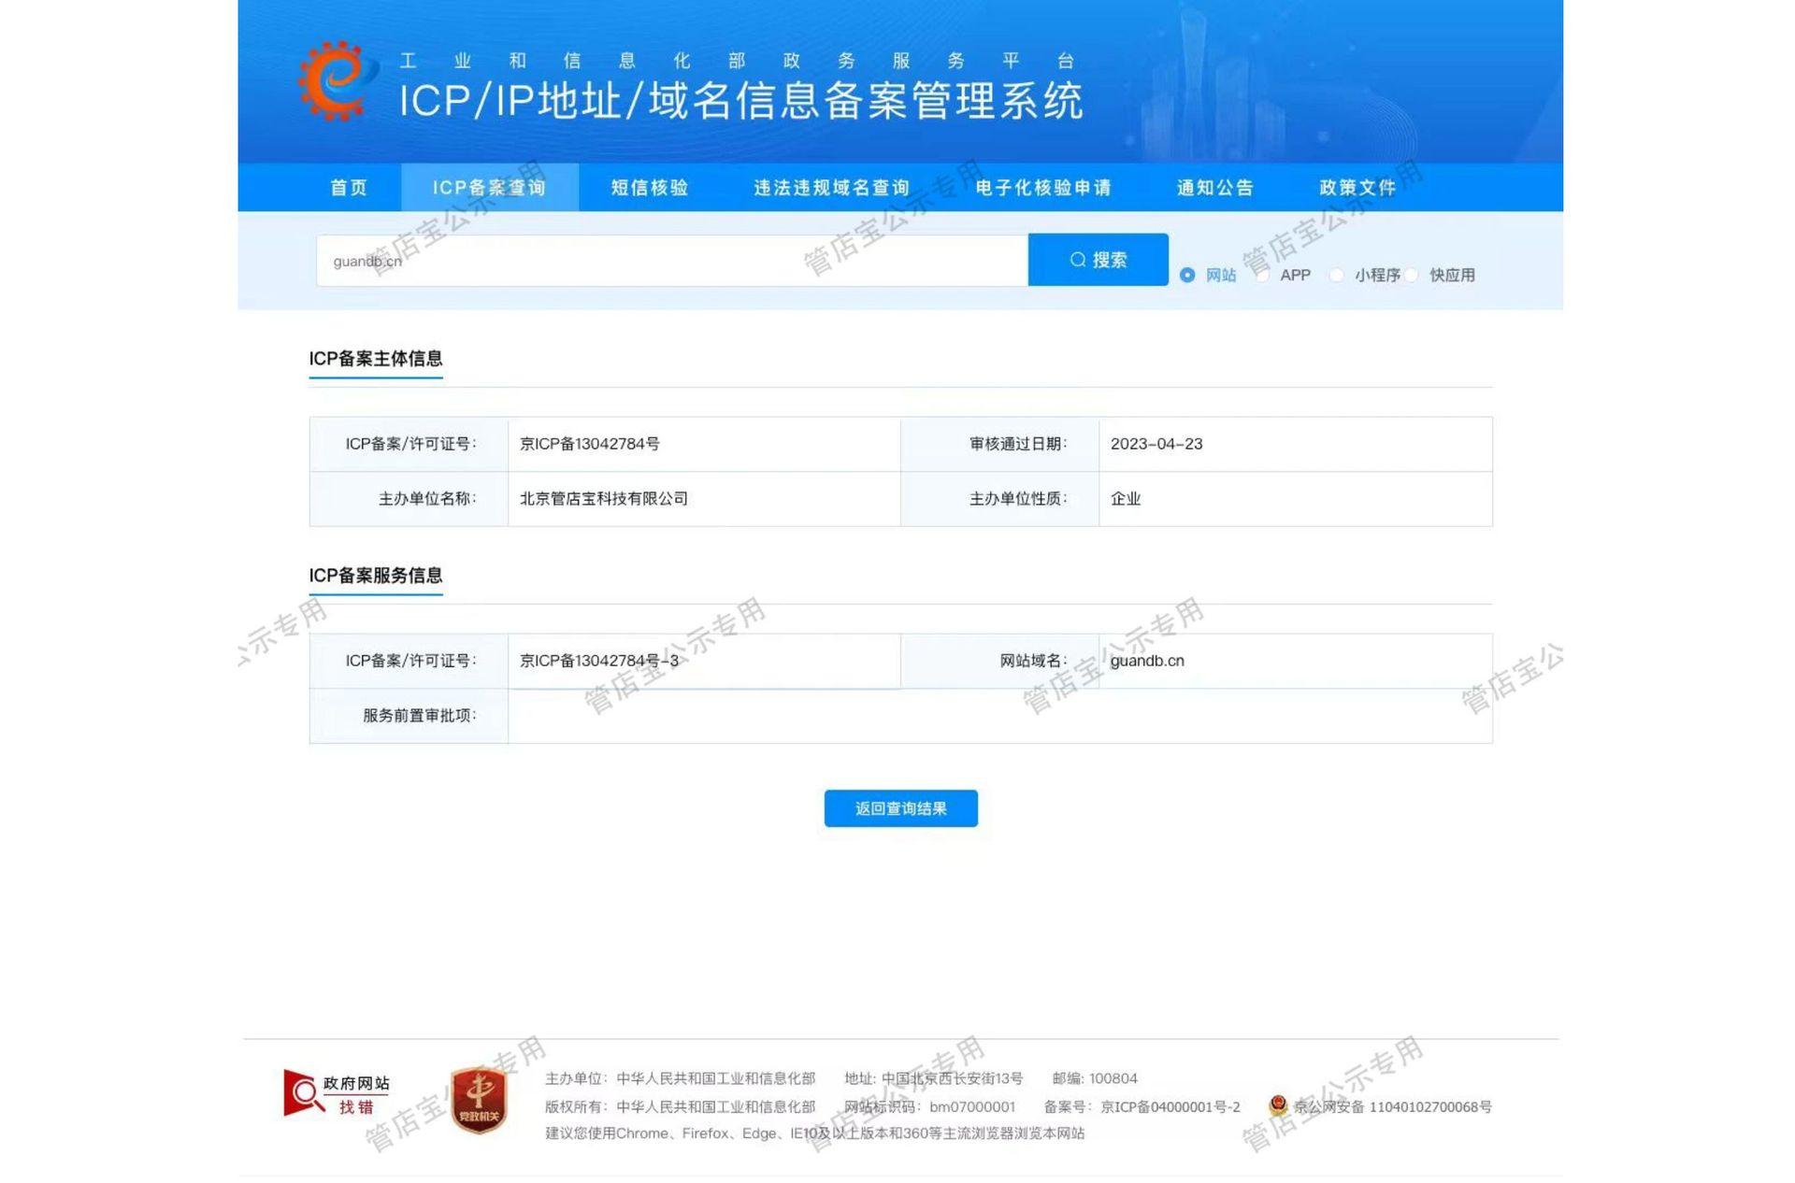
Task: Open the 首页 navigation tab
Action: 349,188
